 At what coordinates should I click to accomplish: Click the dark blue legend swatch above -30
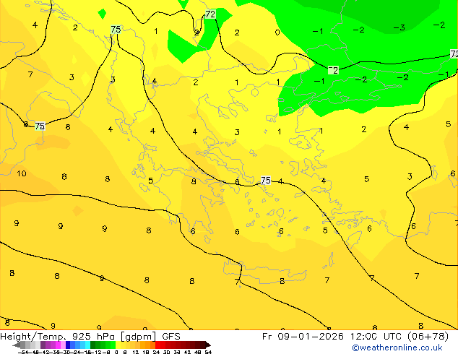[x=68, y=345]
